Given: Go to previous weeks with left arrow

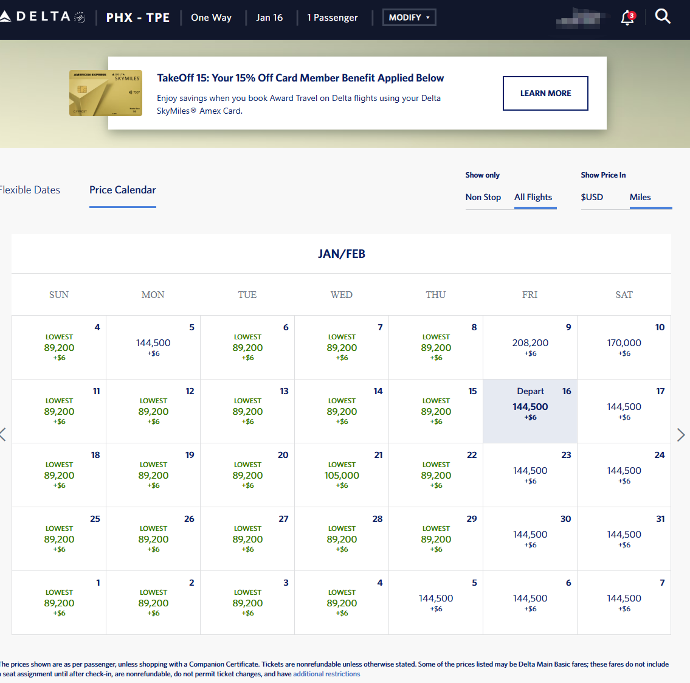Looking at the screenshot, I should click(x=2, y=434).
